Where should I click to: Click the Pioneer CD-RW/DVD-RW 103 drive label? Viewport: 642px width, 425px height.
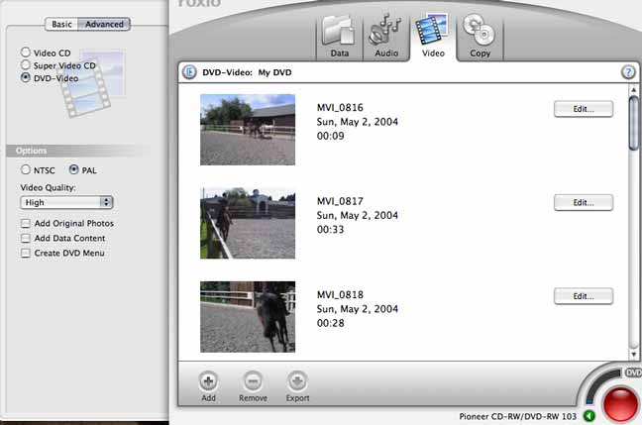pyautogui.click(x=517, y=416)
